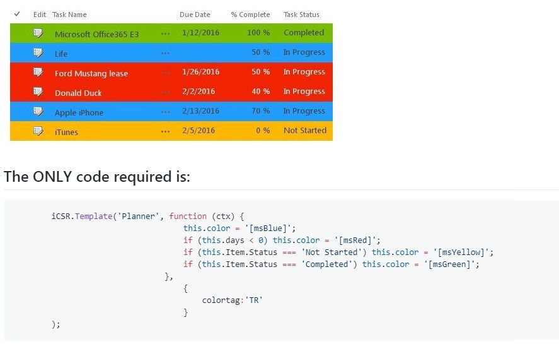Open the Donald Duck task
Image resolution: width=559 pixels, height=344 pixels.
point(78,93)
